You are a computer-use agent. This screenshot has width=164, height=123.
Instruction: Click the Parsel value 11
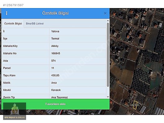[x=52, y=68]
